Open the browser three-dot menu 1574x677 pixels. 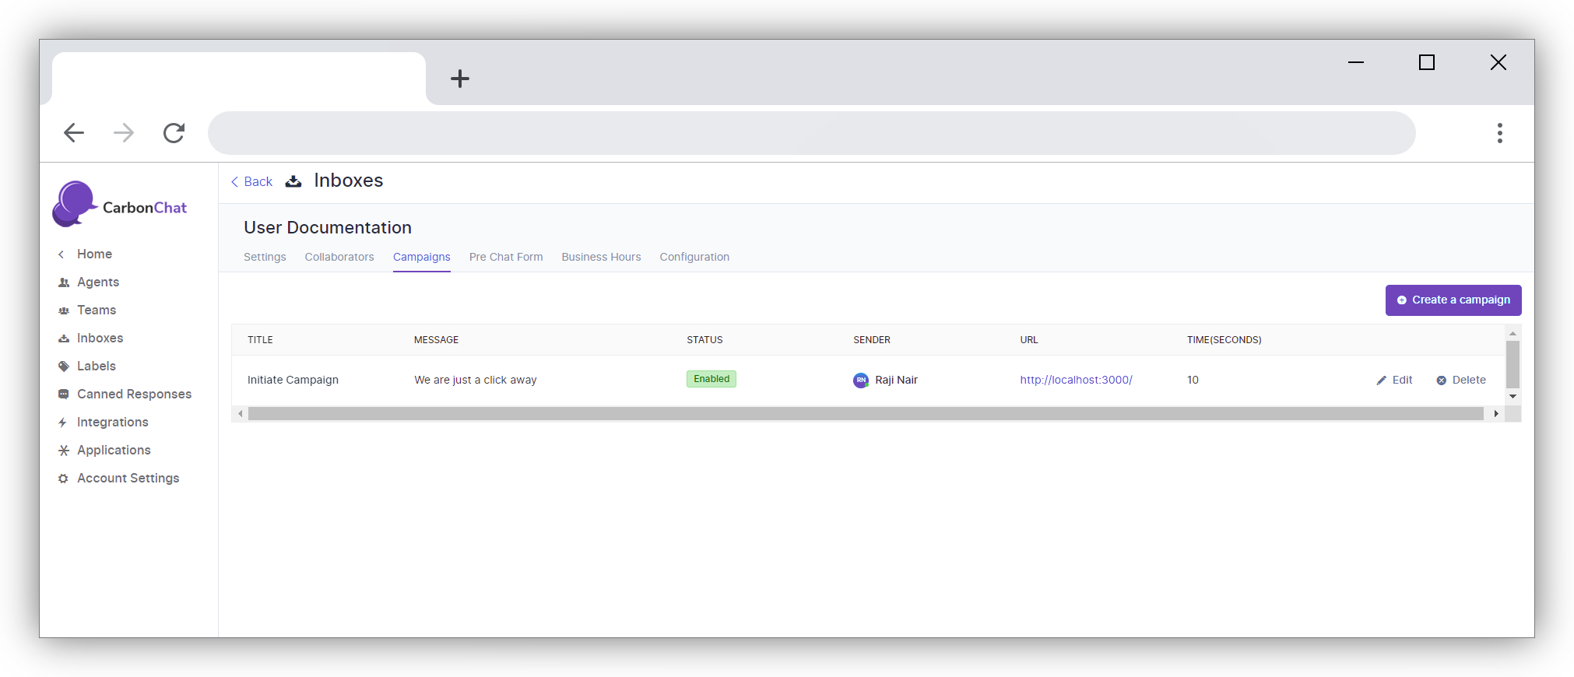pyautogui.click(x=1499, y=133)
